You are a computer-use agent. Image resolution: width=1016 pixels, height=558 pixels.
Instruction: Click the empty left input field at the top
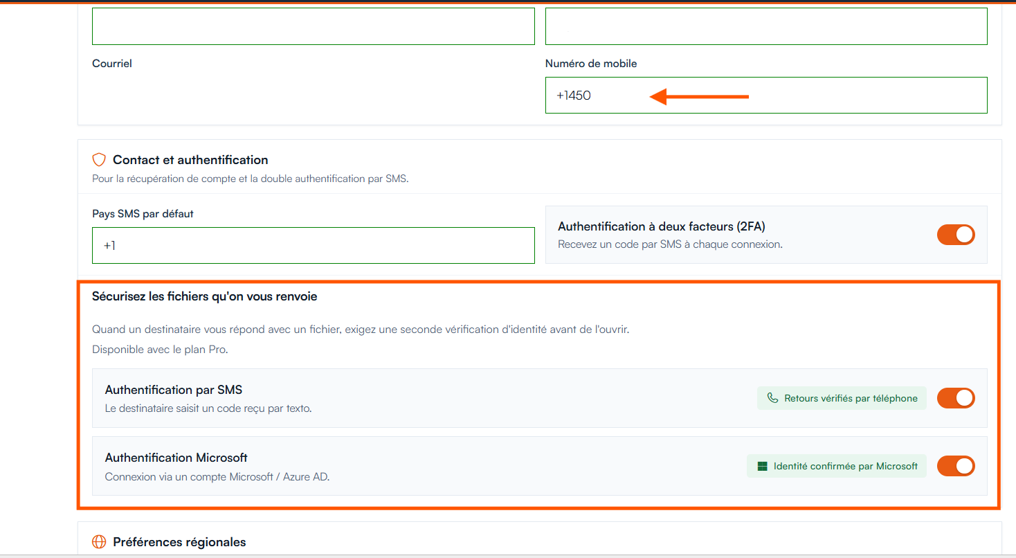[314, 26]
